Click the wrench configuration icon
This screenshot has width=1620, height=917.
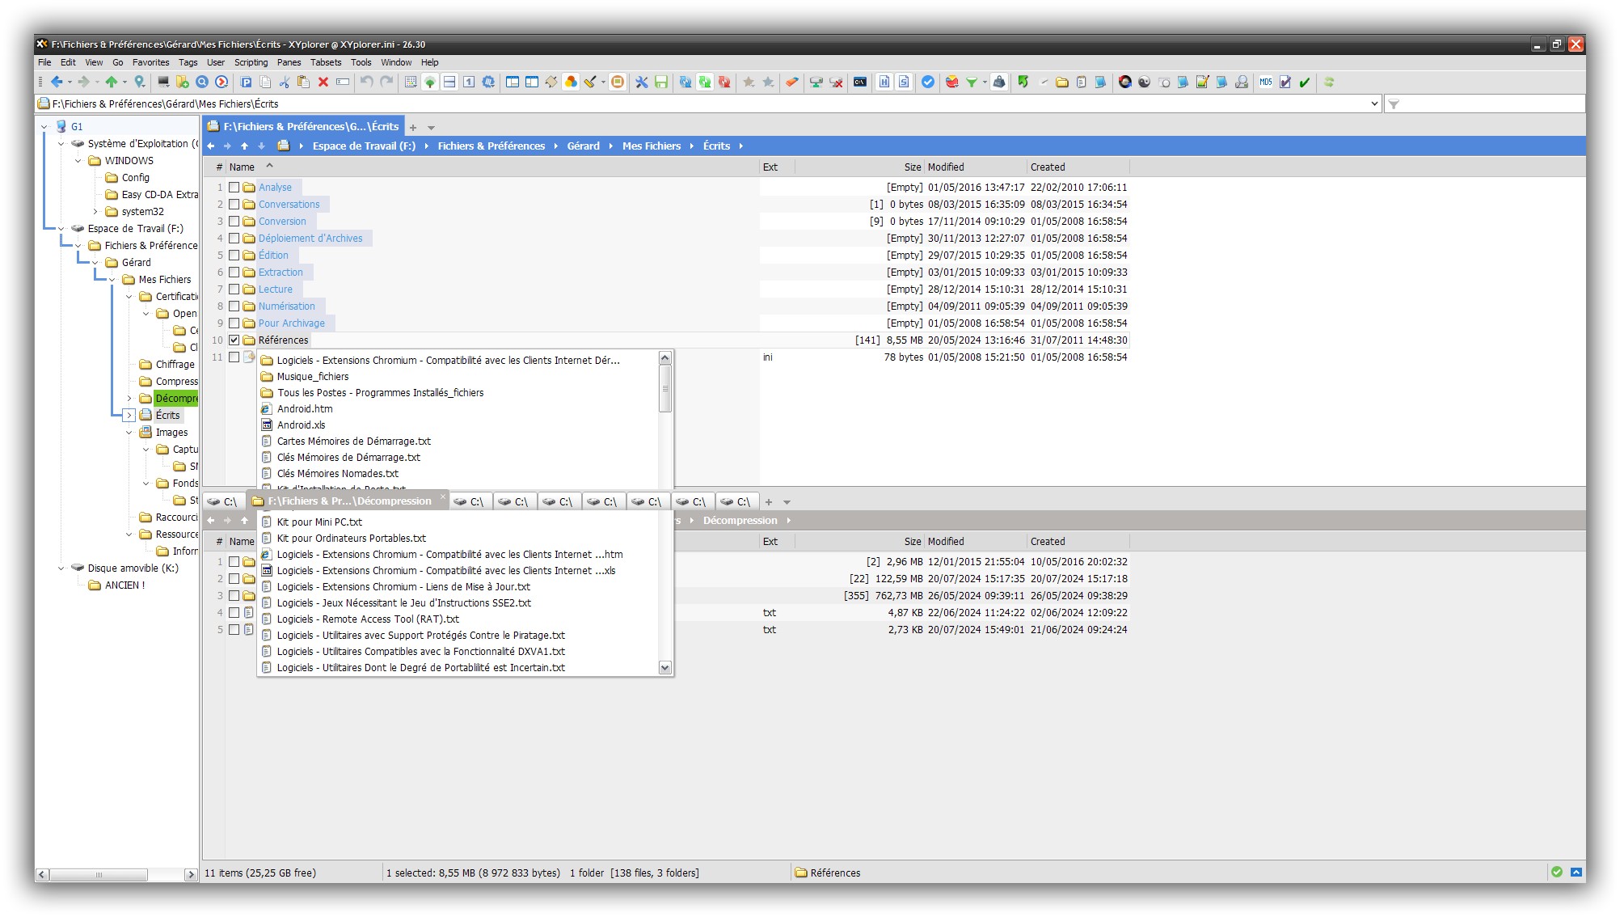pyautogui.click(x=641, y=82)
